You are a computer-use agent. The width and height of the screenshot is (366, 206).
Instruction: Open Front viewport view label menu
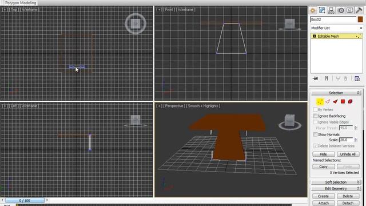(x=169, y=10)
